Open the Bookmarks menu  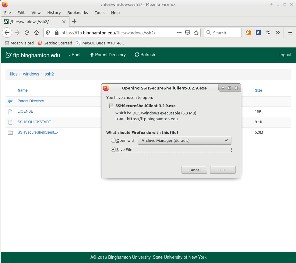pyautogui.click(x=78, y=13)
